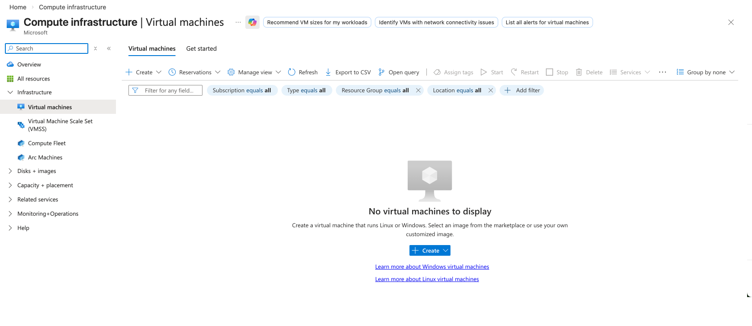The image size is (752, 326).
Task: Clear the sidebar search with X icon
Action: (95, 48)
